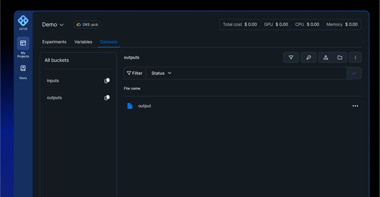Click the Filter button in the filter bar
Image resolution: width=380 pixels, height=197 pixels.
click(x=135, y=73)
